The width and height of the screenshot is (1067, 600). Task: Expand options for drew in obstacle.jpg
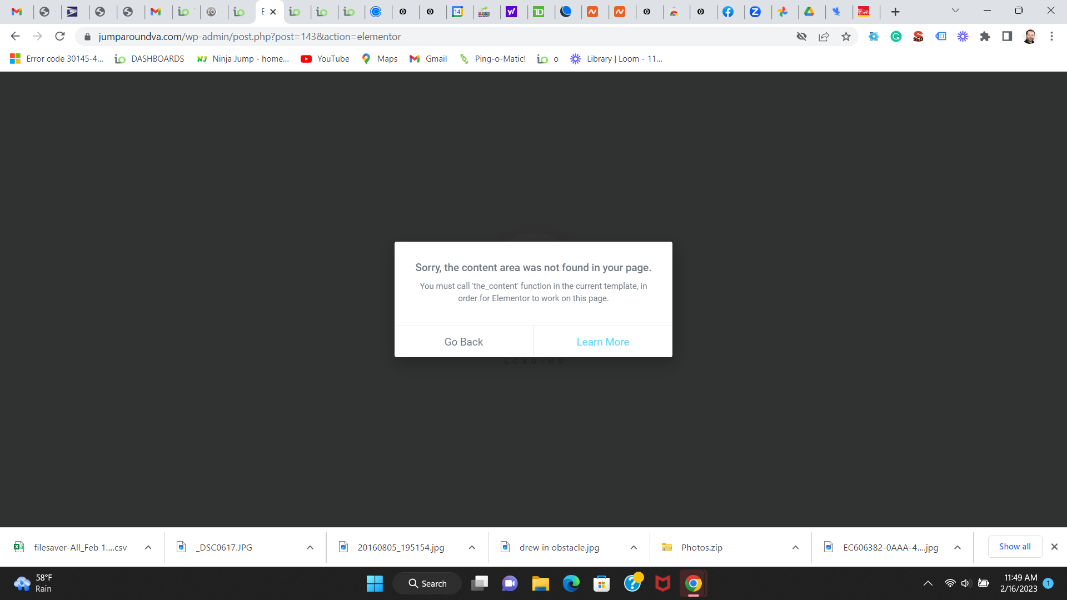click(x=634, y=548)
